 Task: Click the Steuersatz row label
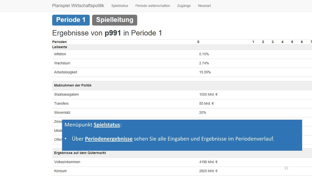62,112
